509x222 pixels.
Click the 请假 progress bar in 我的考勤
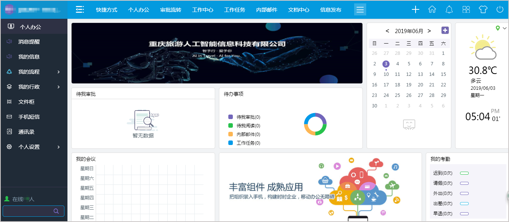[x=465, y=183]
